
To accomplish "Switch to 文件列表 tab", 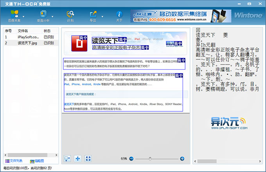I will click(14, 161).
